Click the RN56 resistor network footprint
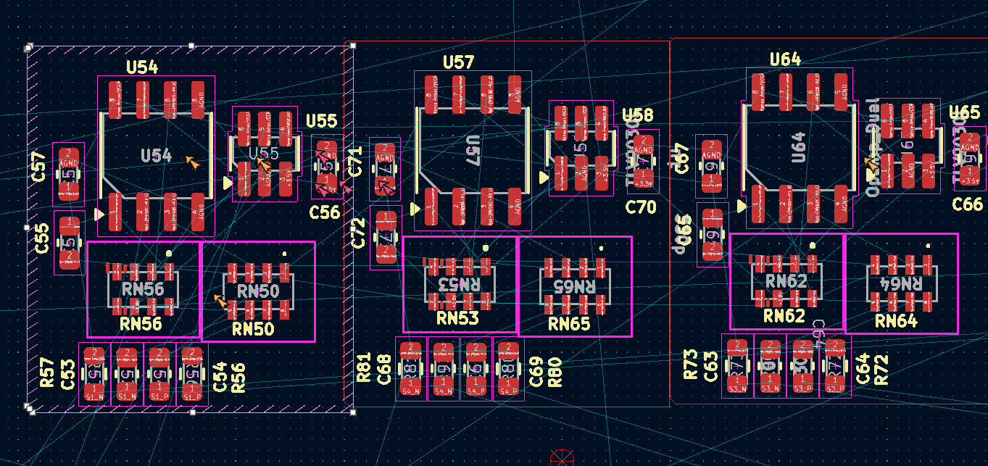988x466 pixels. click(143, 289)
